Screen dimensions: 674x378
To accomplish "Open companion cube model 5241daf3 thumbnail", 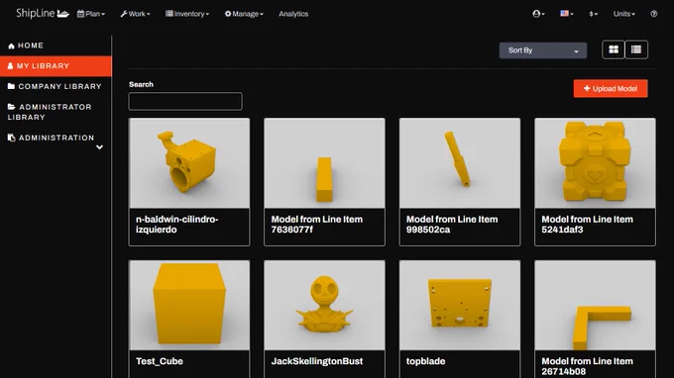I will coord(595,163).
